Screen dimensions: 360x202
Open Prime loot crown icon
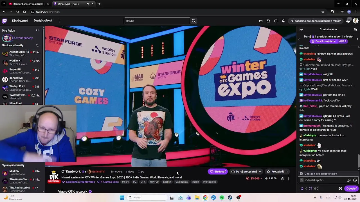pyautogui.click(x=261, y=21)
